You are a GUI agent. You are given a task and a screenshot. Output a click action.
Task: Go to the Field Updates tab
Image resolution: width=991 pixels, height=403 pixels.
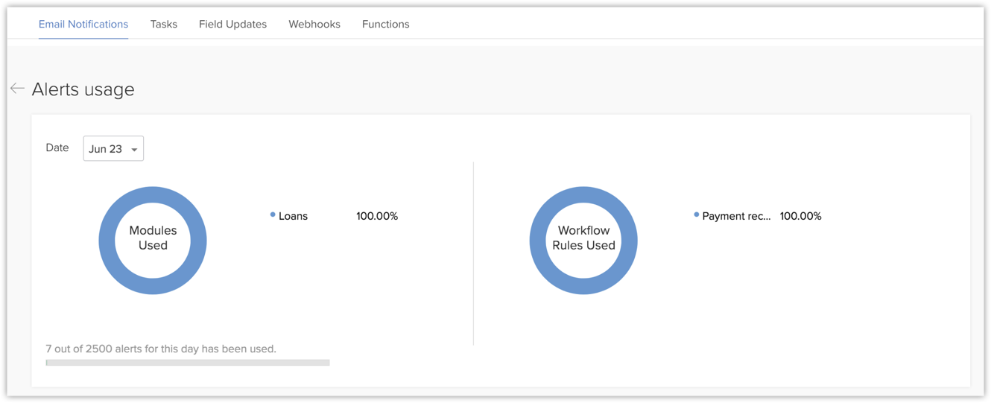click(232, 24)
